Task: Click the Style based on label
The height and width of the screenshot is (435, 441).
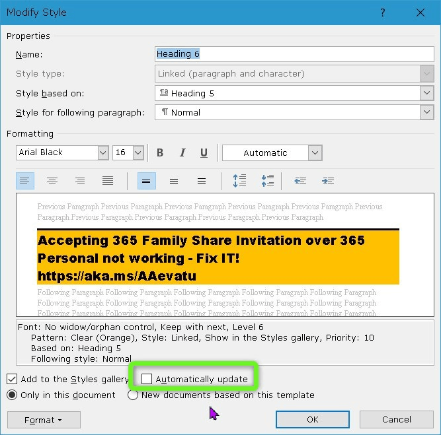Action: click(x=50, y=93)
